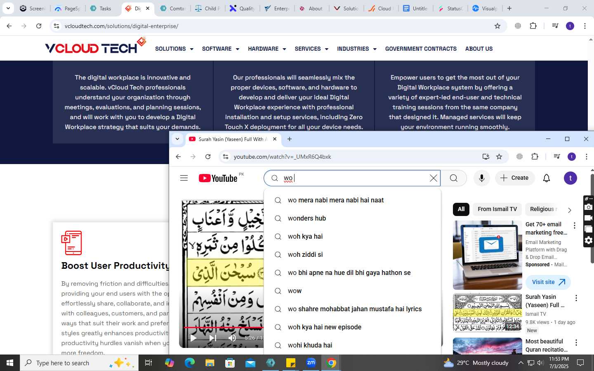This screenshot has height=371, width=594.
Task: Open Sticky Notes from the taskbar
Action: (291, 363)
